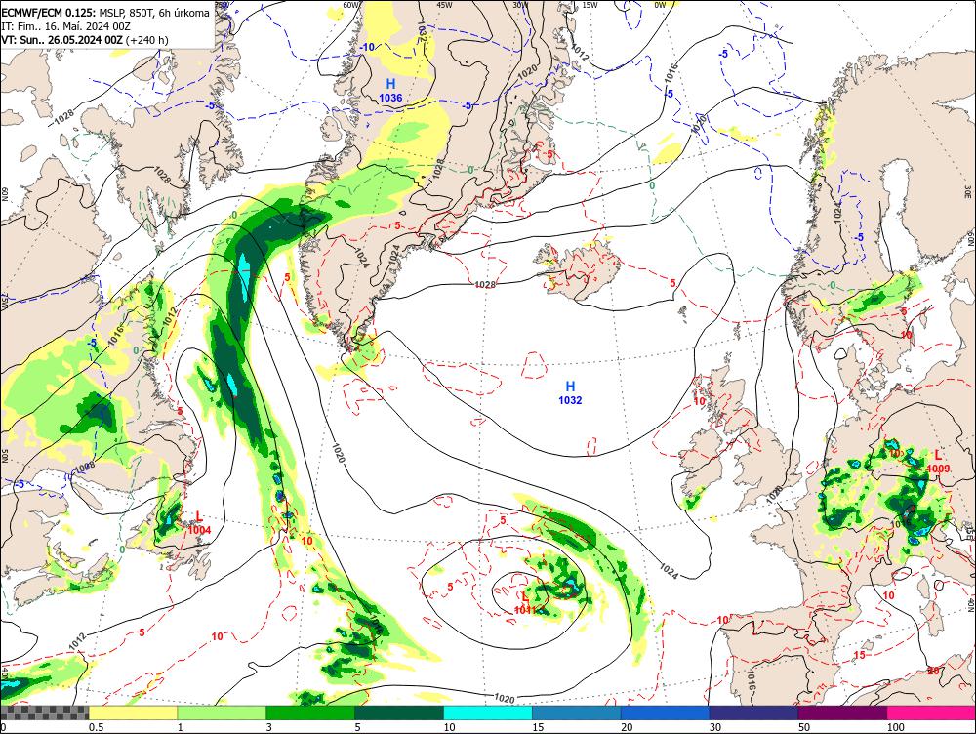Select the dark green 5–10 mm legend swatch

pos(399,713)
